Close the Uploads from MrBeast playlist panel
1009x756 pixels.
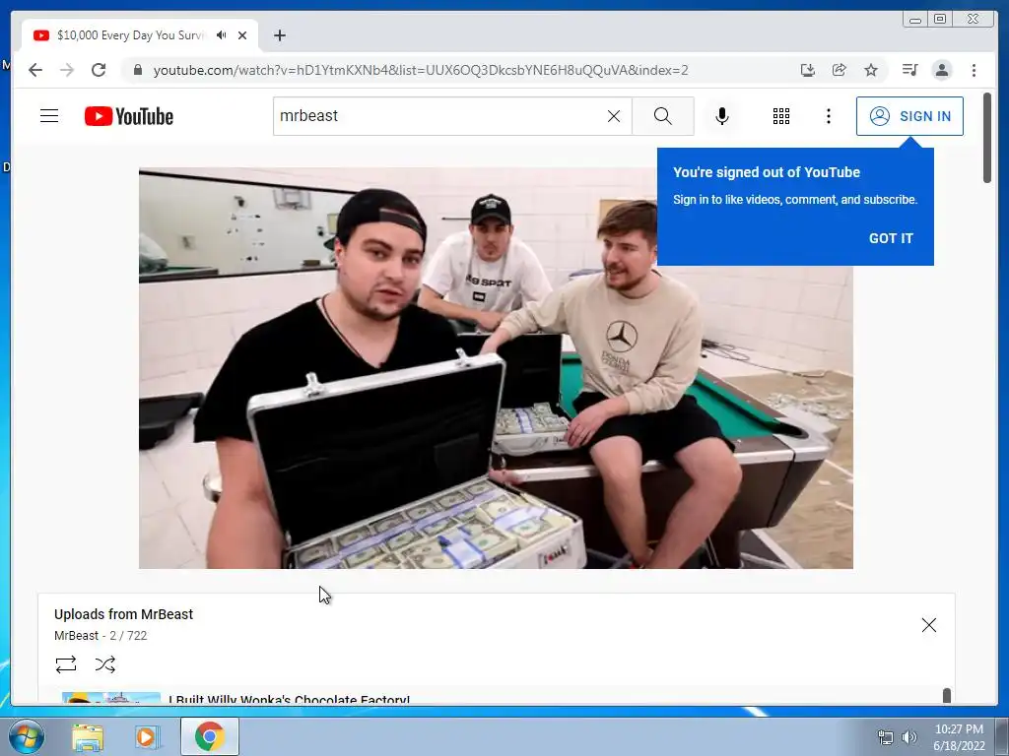tap(928, 625)
